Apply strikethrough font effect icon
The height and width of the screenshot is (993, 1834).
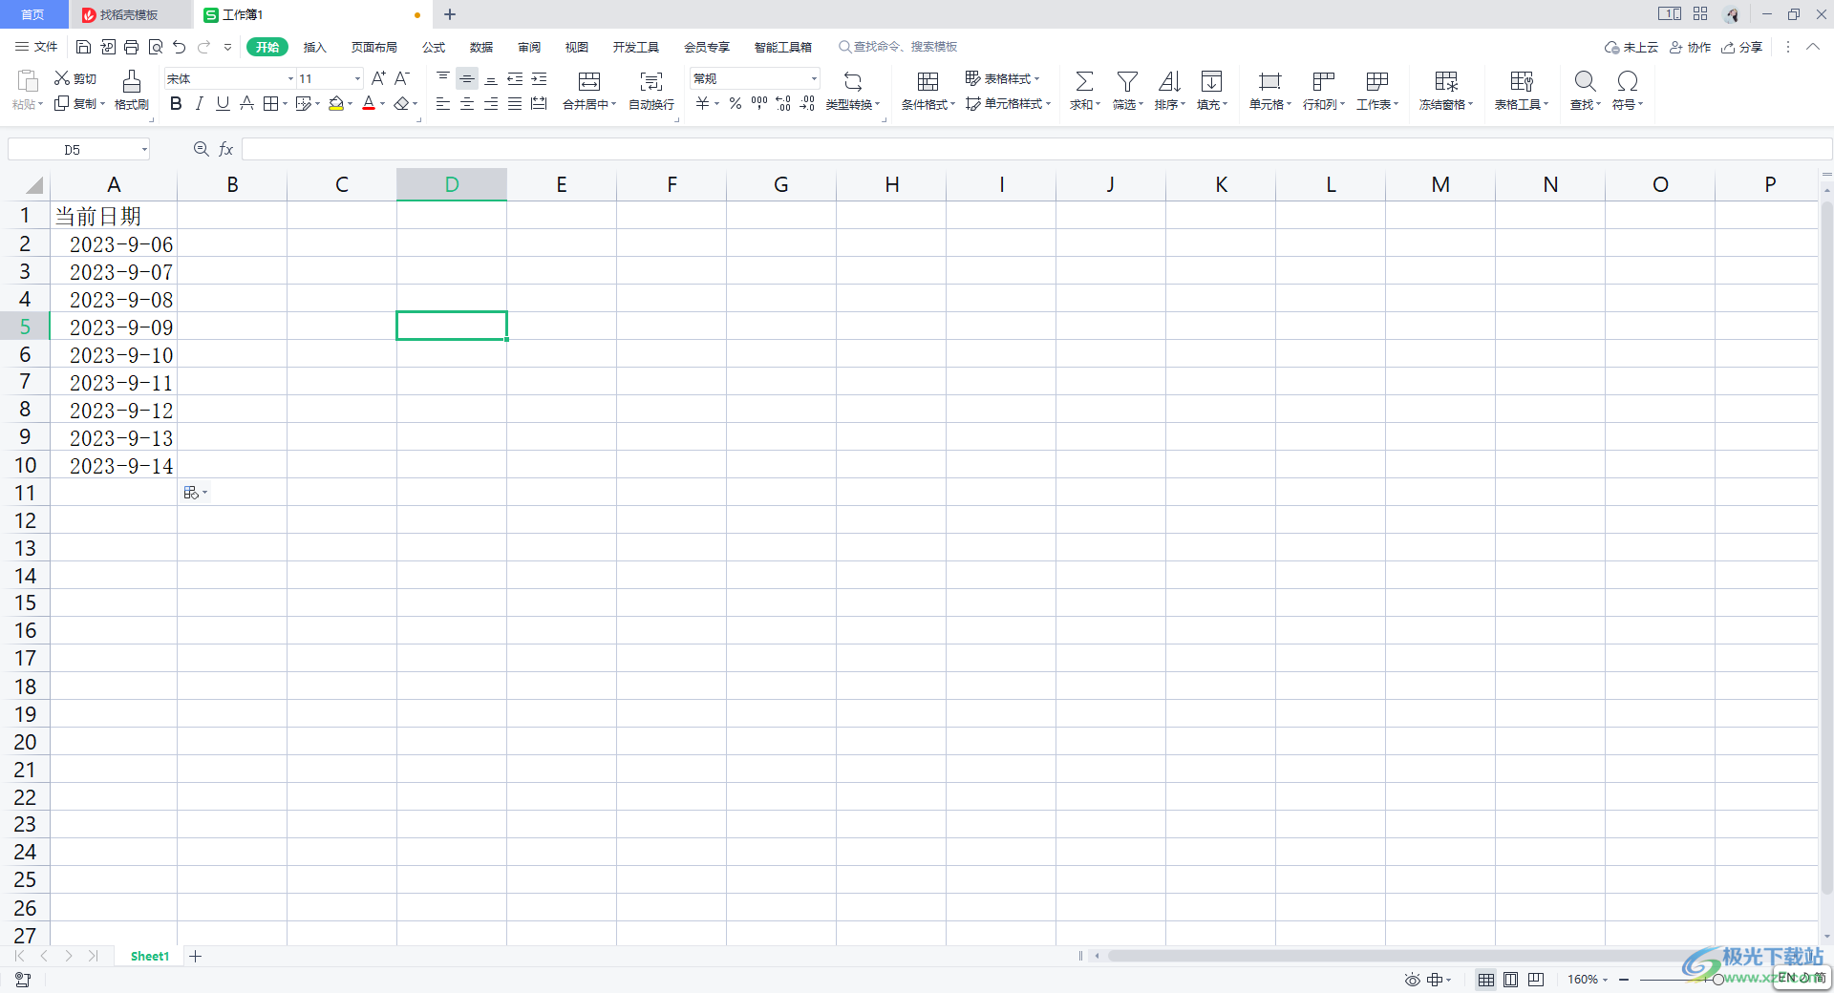pos(246,103)
